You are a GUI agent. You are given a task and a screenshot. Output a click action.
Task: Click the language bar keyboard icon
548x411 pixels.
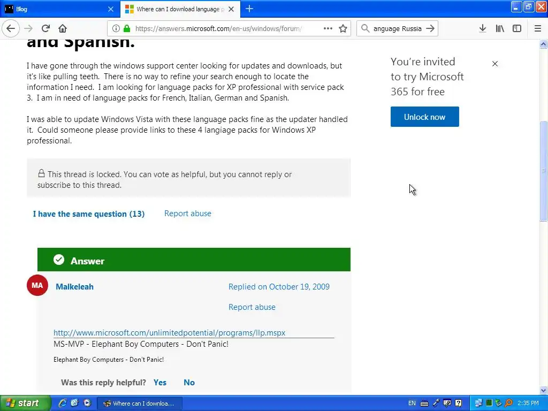pos(424,404)
